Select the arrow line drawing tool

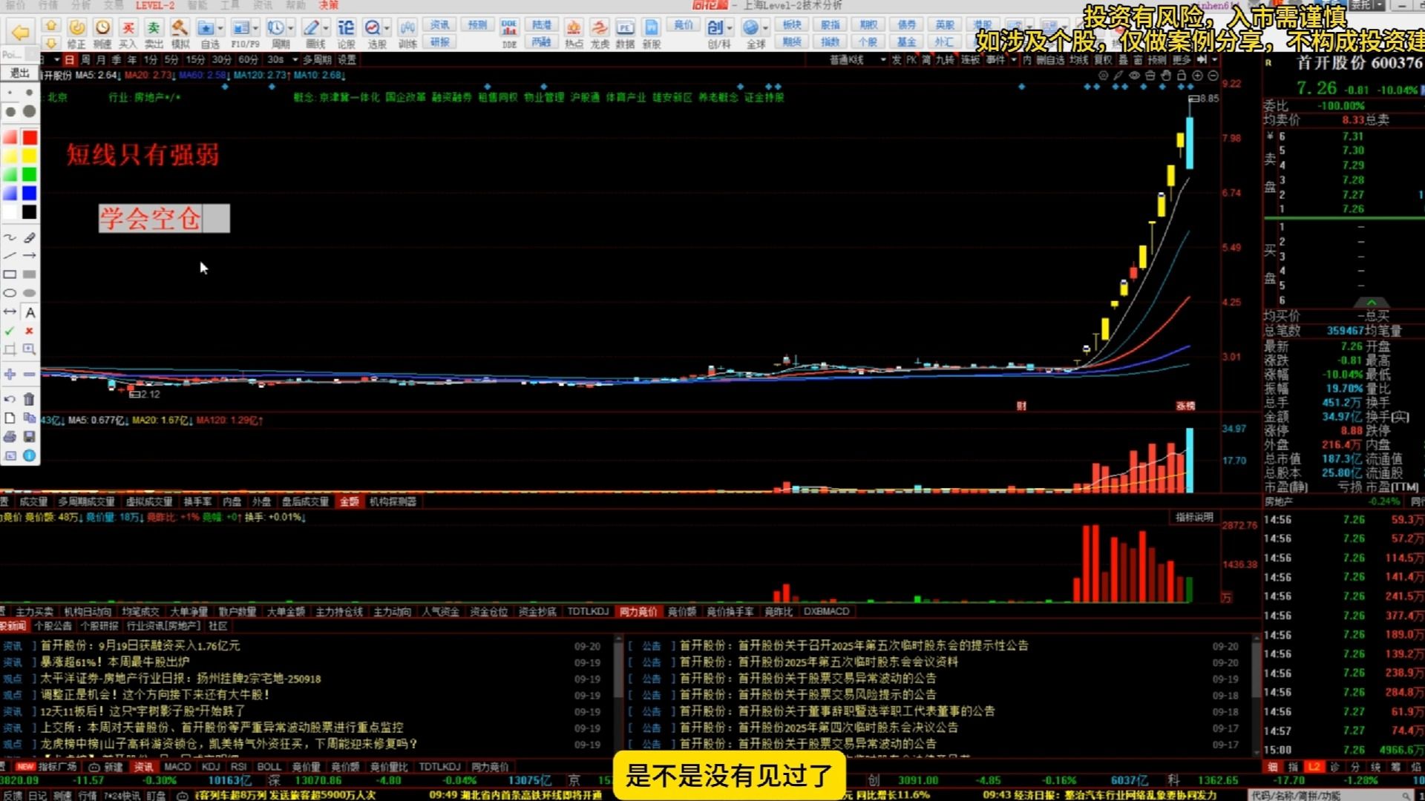(30, 255)
